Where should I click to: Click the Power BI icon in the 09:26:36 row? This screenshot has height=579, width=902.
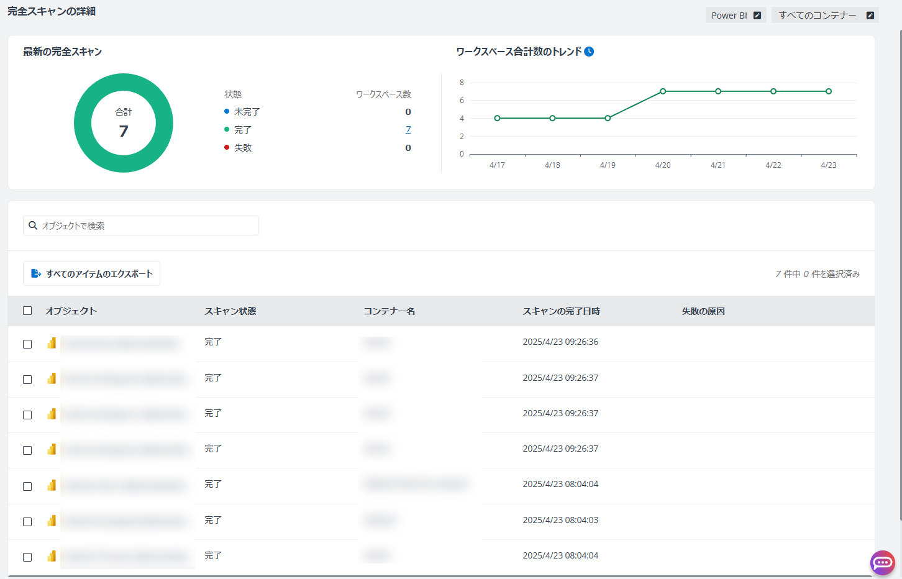pos(52,343)
